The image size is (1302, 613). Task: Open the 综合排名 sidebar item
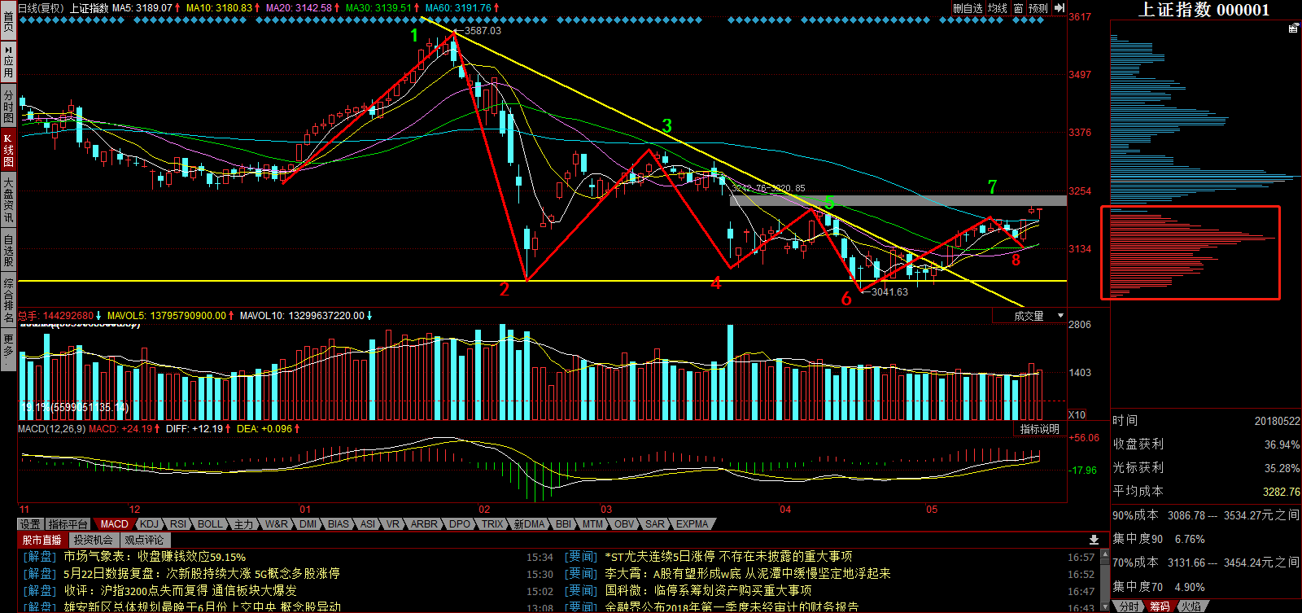click(x=8, y=300)
